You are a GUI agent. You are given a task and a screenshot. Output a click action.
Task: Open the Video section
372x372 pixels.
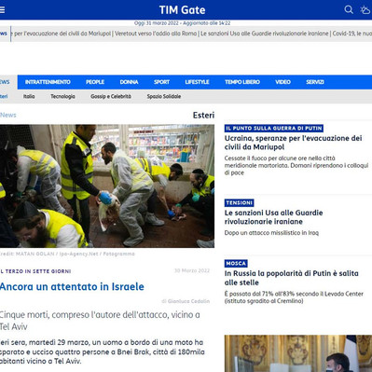[282, 82]
